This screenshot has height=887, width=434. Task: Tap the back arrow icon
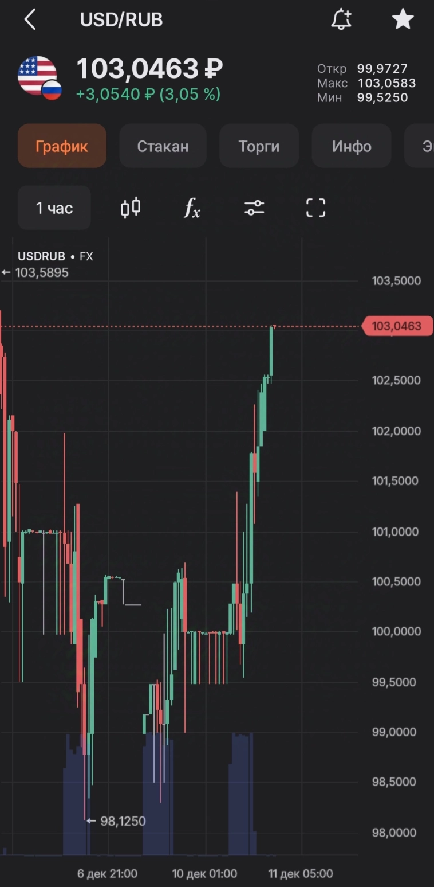(30, 20)
